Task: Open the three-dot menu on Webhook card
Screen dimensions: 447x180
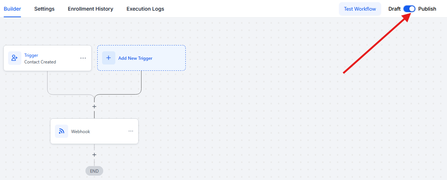Action: 131,131
